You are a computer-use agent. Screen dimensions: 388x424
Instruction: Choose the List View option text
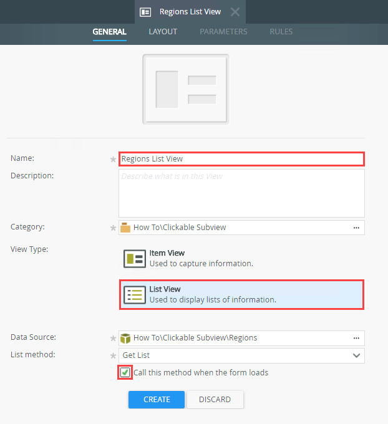(213, 294)
